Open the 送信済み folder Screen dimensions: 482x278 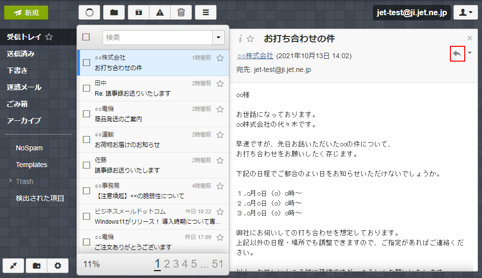[x=21, y=54]
